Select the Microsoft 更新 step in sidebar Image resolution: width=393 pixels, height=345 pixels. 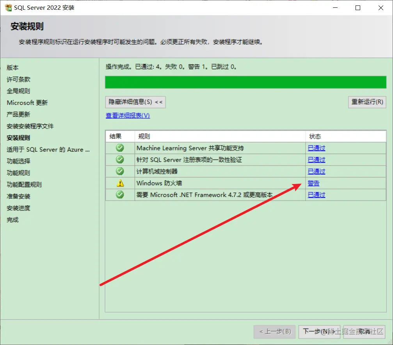click(x=27, y=103)
